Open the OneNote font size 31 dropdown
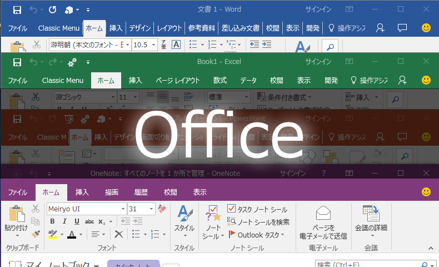The image size is (439, 267). click(151, 209)
